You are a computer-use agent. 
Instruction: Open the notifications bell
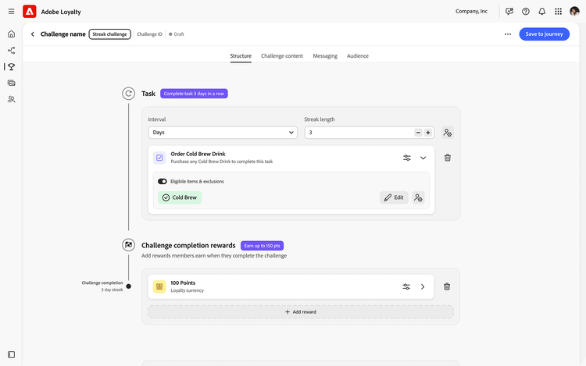541,12
